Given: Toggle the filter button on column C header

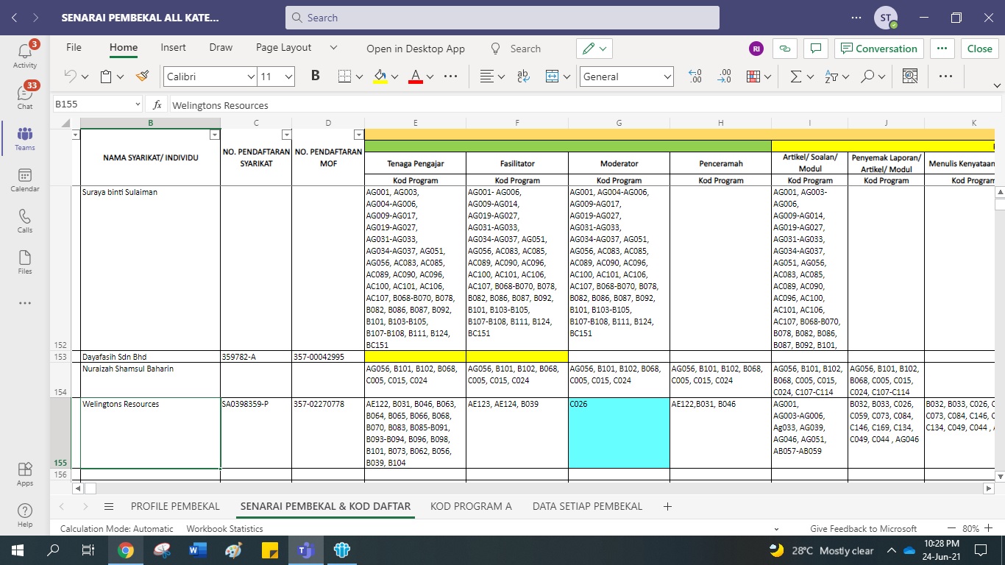Looking at the screenshot, I should (286, 135).
